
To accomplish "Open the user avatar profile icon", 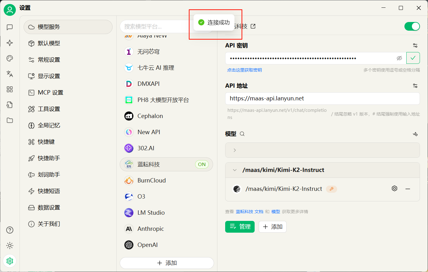I will (10, 10).
